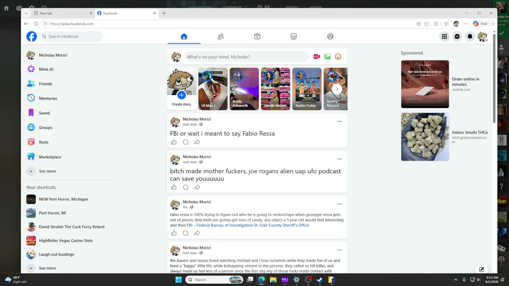View Austin Fraley's story
Image resolution: width=509 pixels, height=286 pixels.
click(x=307, y=89)
